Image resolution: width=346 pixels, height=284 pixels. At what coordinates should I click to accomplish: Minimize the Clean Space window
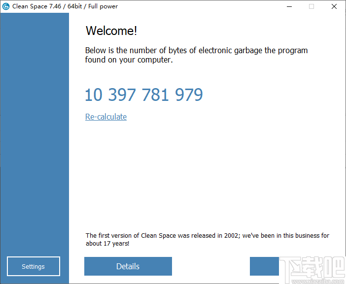click(289, 6)
